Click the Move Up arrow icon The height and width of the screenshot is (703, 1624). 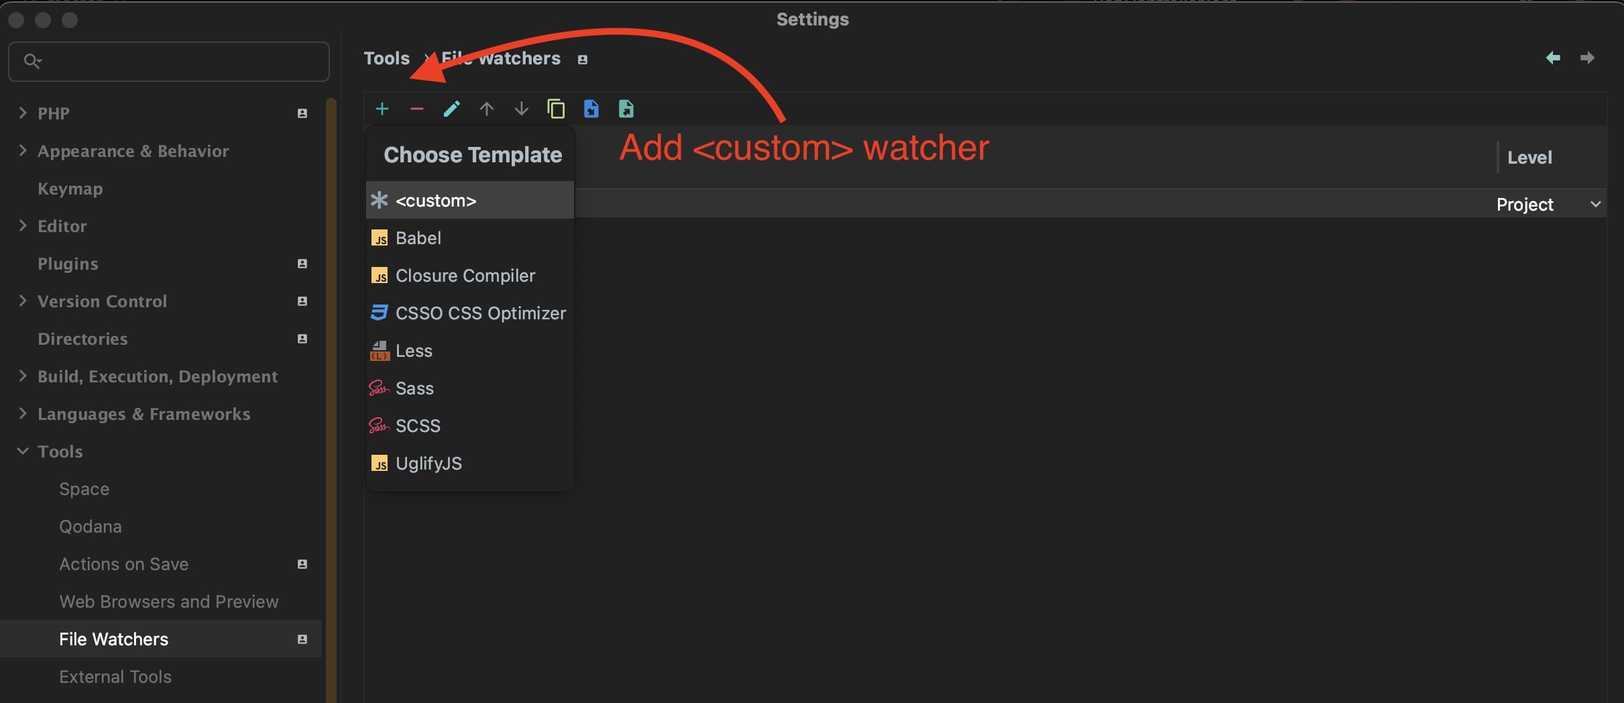[487, 109]
